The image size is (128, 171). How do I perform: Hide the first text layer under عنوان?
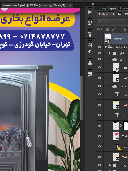pyautogui.click(x=99, y=94)
